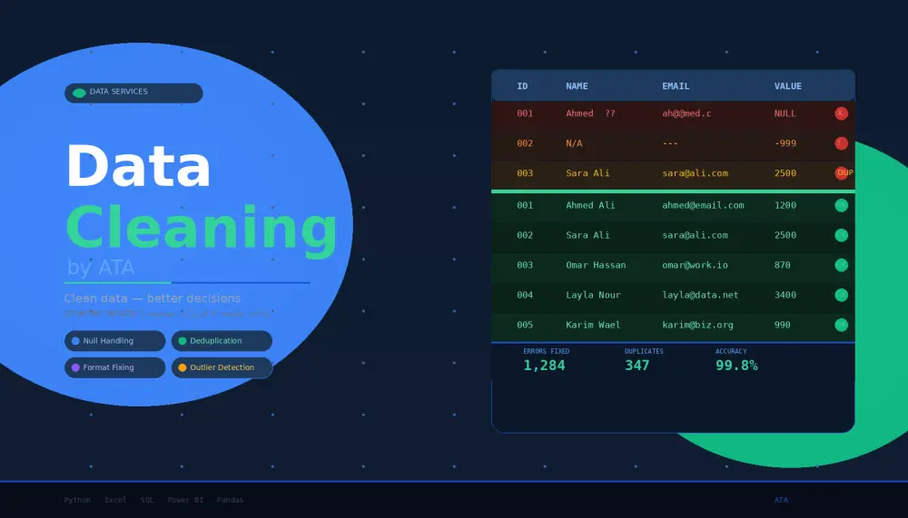This screenshot has width=908, height=518.
Task: Select the "Ahmed ??" name cell
Action: (591, 113)
